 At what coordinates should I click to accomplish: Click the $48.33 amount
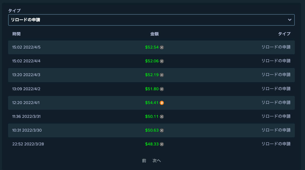pos(152,144)
